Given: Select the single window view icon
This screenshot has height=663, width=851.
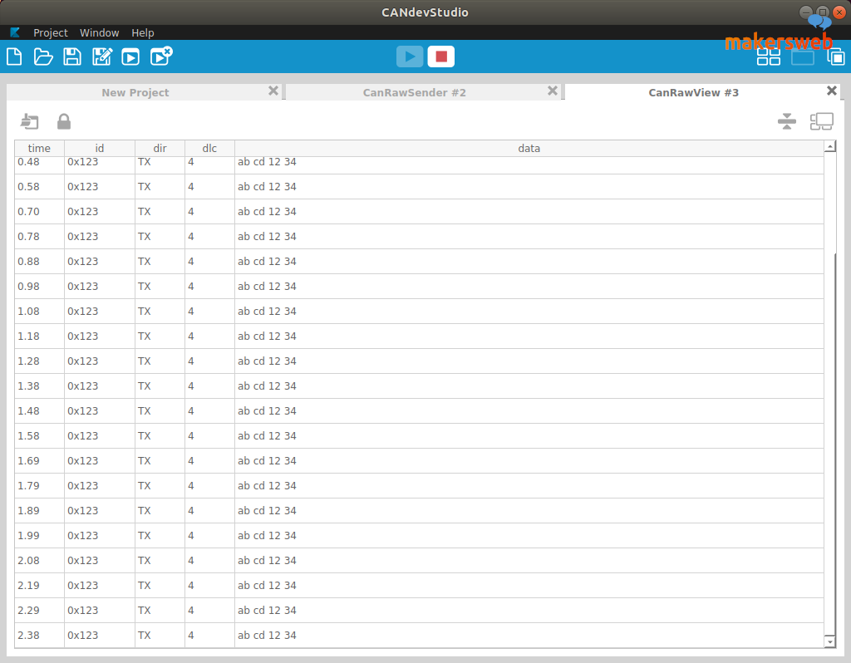Looking at the screenshot, I should tap(802, 56).
